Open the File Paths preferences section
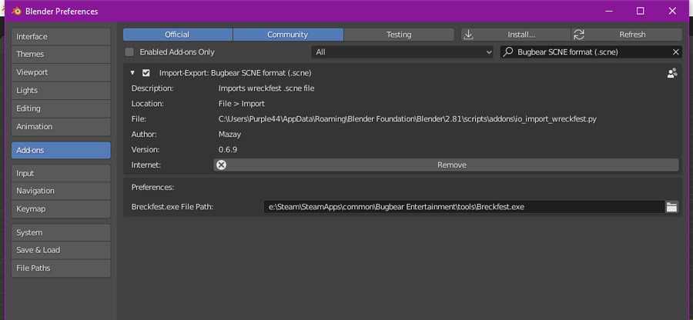The image size is (693, 320). 61,268
